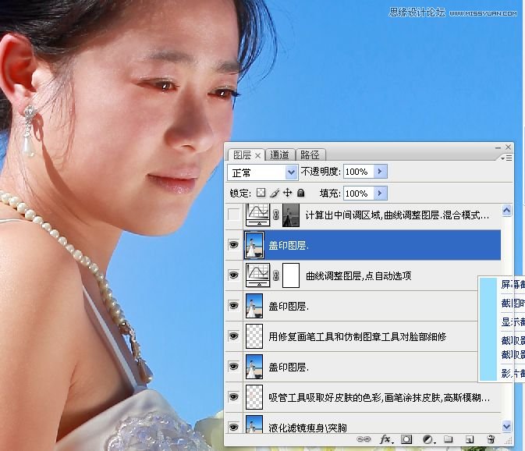Click the curves icon of 曲线调整图层,点自动选项 layer

tap(257, 275)
